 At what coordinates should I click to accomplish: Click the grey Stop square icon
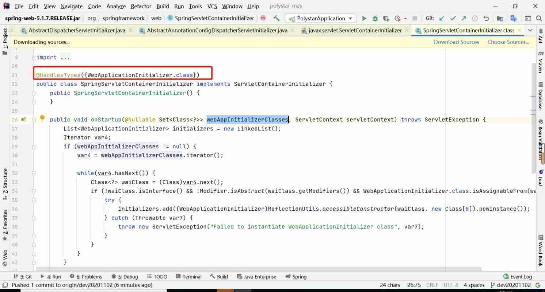[415, 18]
